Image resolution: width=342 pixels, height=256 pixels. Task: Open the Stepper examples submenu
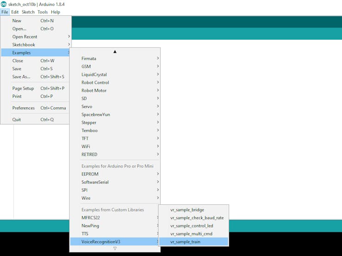(115, 123)
